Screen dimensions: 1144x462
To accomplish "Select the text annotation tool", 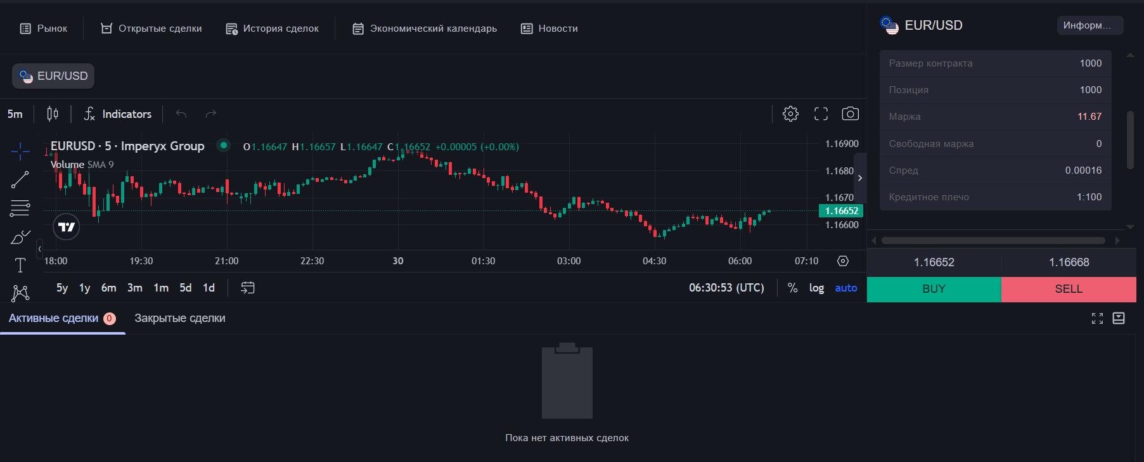I will [20, 265].
